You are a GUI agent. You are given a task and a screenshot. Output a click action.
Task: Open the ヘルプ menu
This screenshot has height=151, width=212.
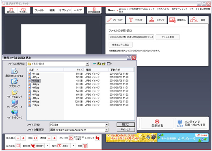click(78, 10)
